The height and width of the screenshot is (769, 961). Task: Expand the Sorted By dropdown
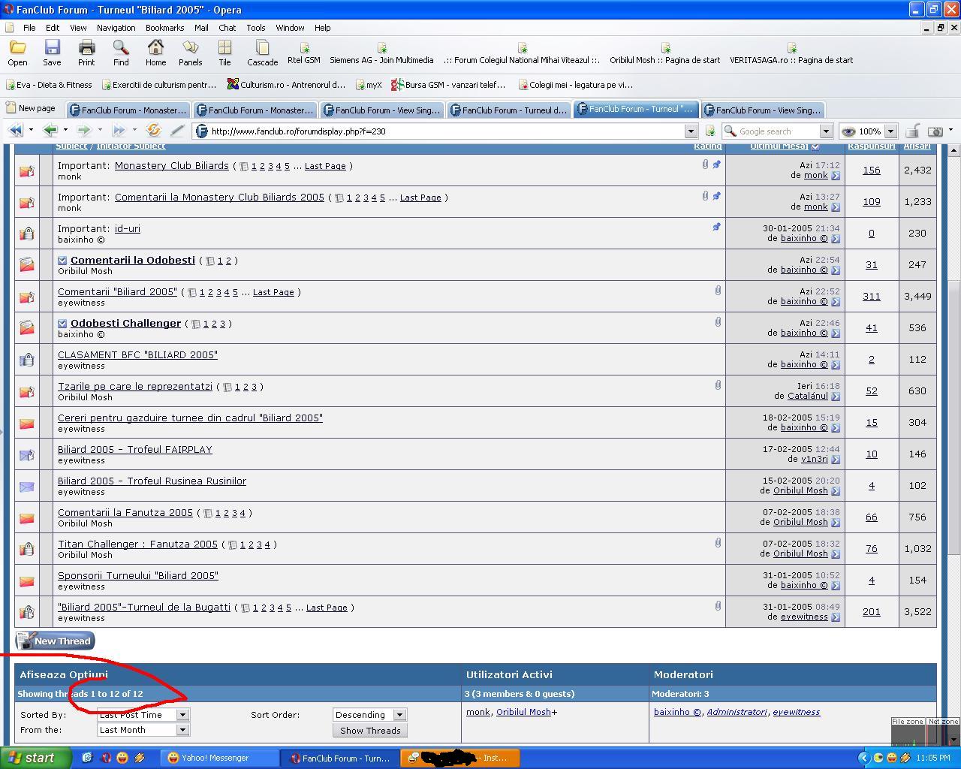click(182, 715)
